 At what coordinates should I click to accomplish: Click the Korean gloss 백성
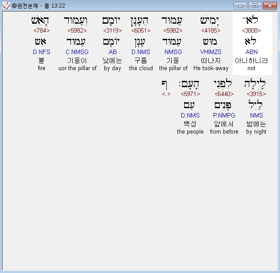[x=190, y=124]
